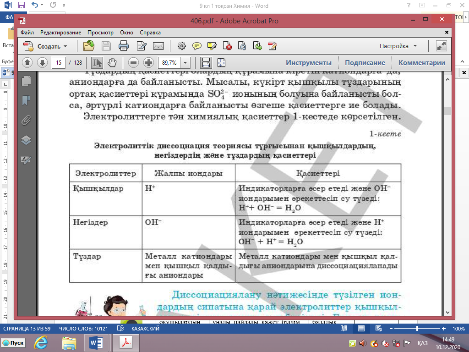Open the zoom level dropdown arrow
Screen dimensions: 469x352
185,62
